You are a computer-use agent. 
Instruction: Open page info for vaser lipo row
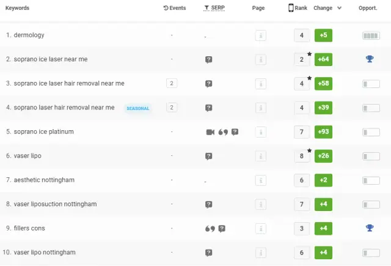tap(261, 156)
